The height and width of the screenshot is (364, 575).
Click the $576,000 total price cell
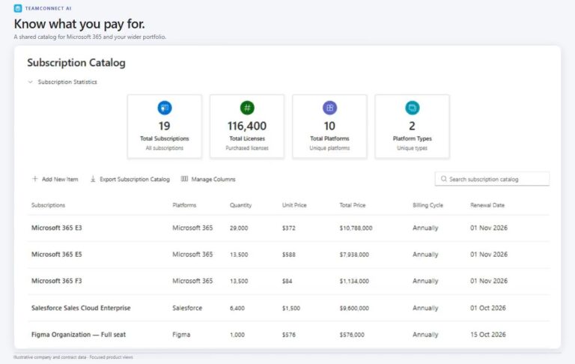point(352,335)
